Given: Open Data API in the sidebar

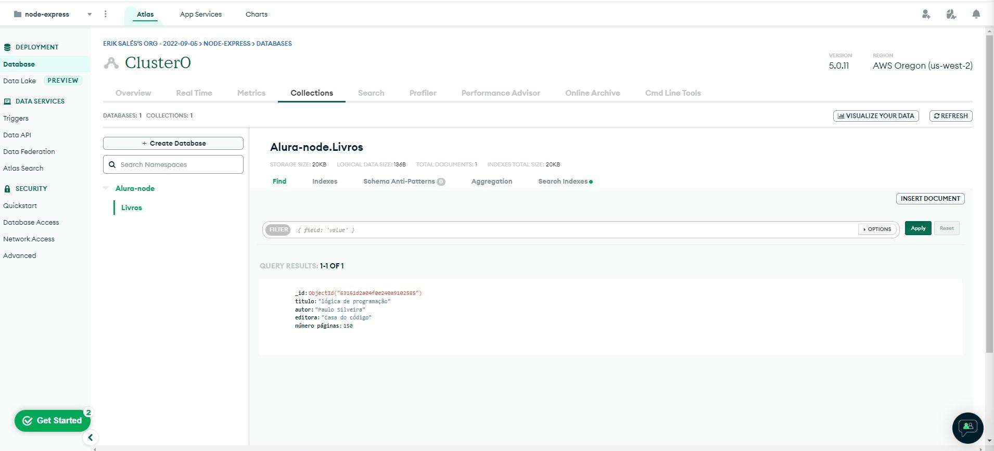Looking at the screenshot, I should point(17,135).
